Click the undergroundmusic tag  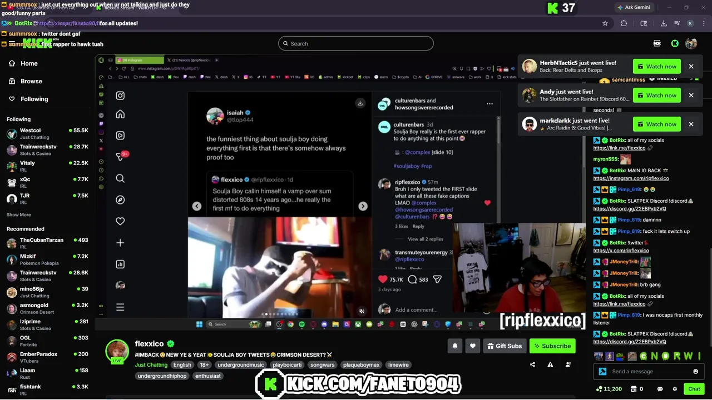[241, 365]
